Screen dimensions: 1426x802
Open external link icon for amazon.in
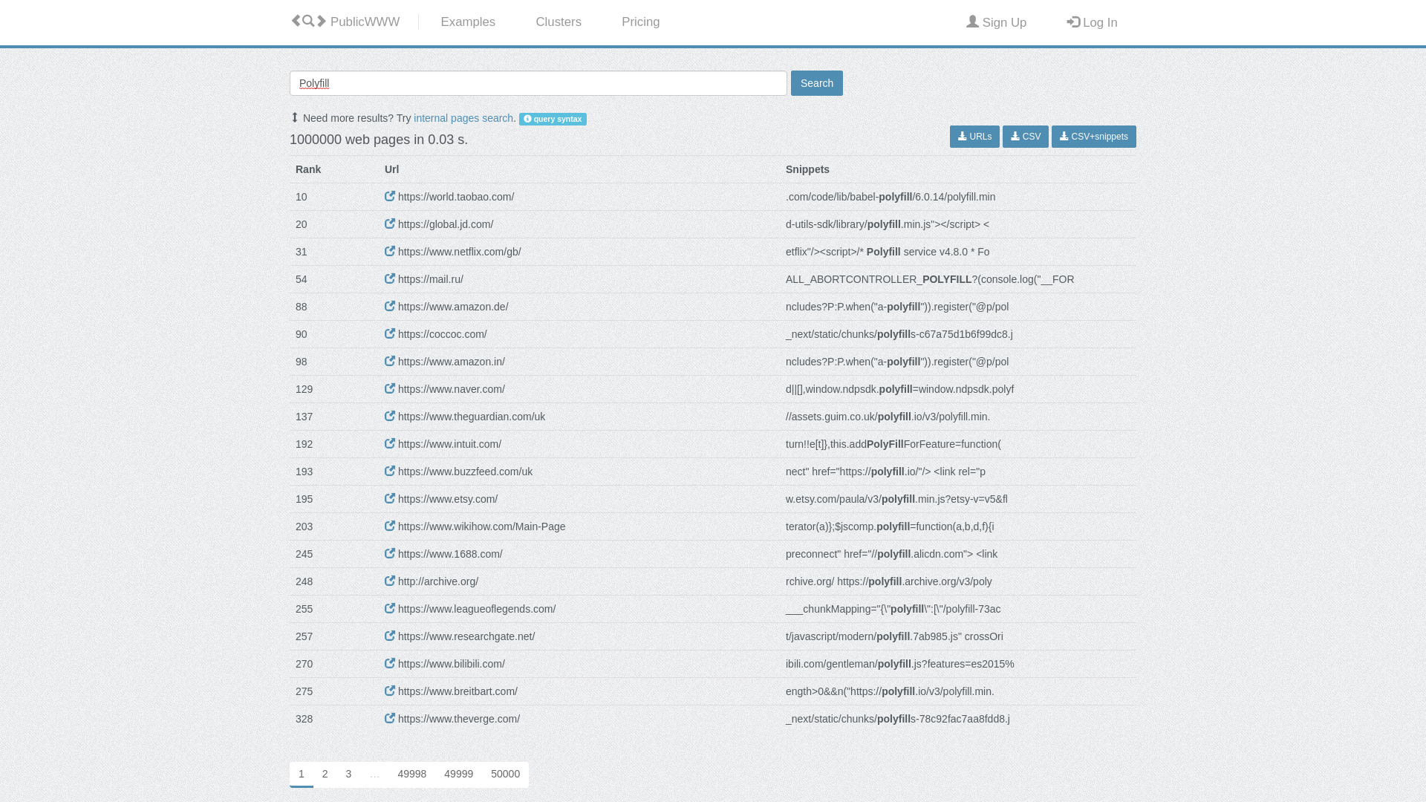click(x=390, y=362)
